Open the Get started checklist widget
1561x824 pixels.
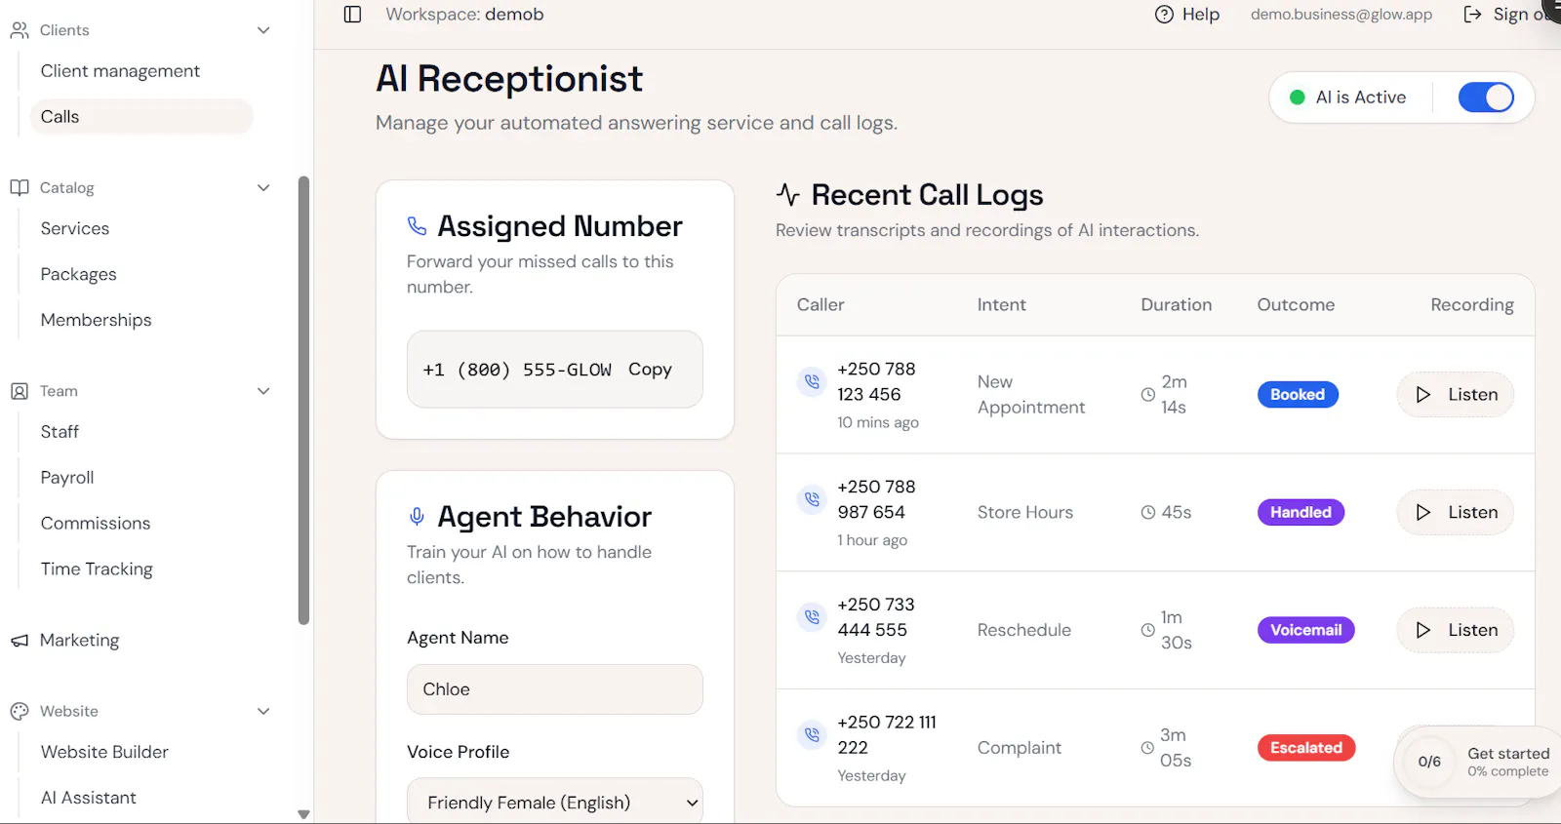click(x=1478, y=762)
